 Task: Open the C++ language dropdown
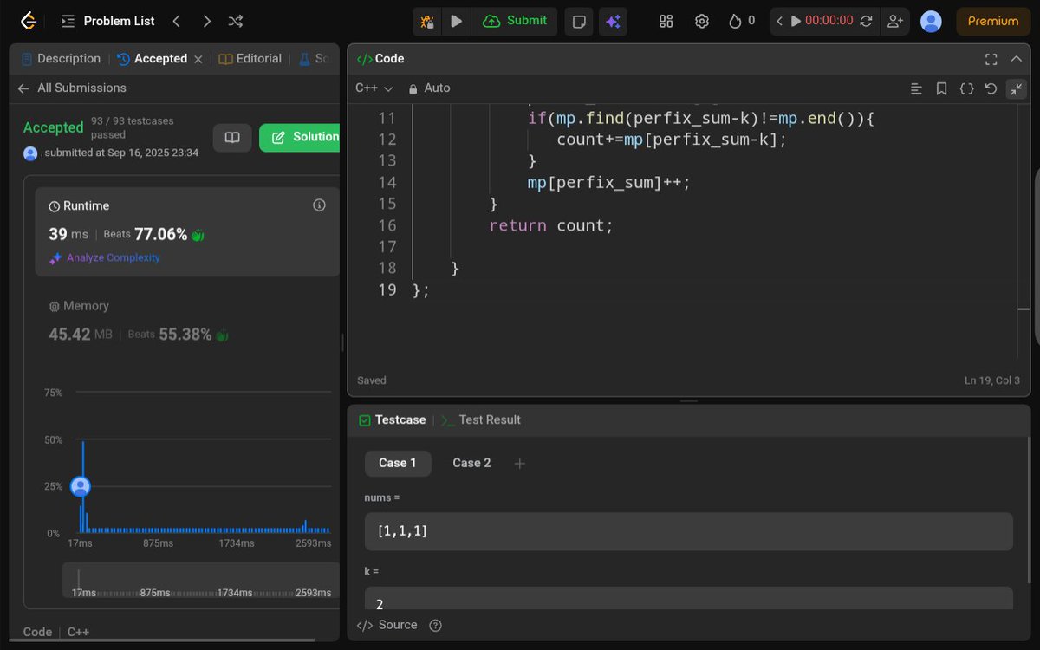[374, 88]
